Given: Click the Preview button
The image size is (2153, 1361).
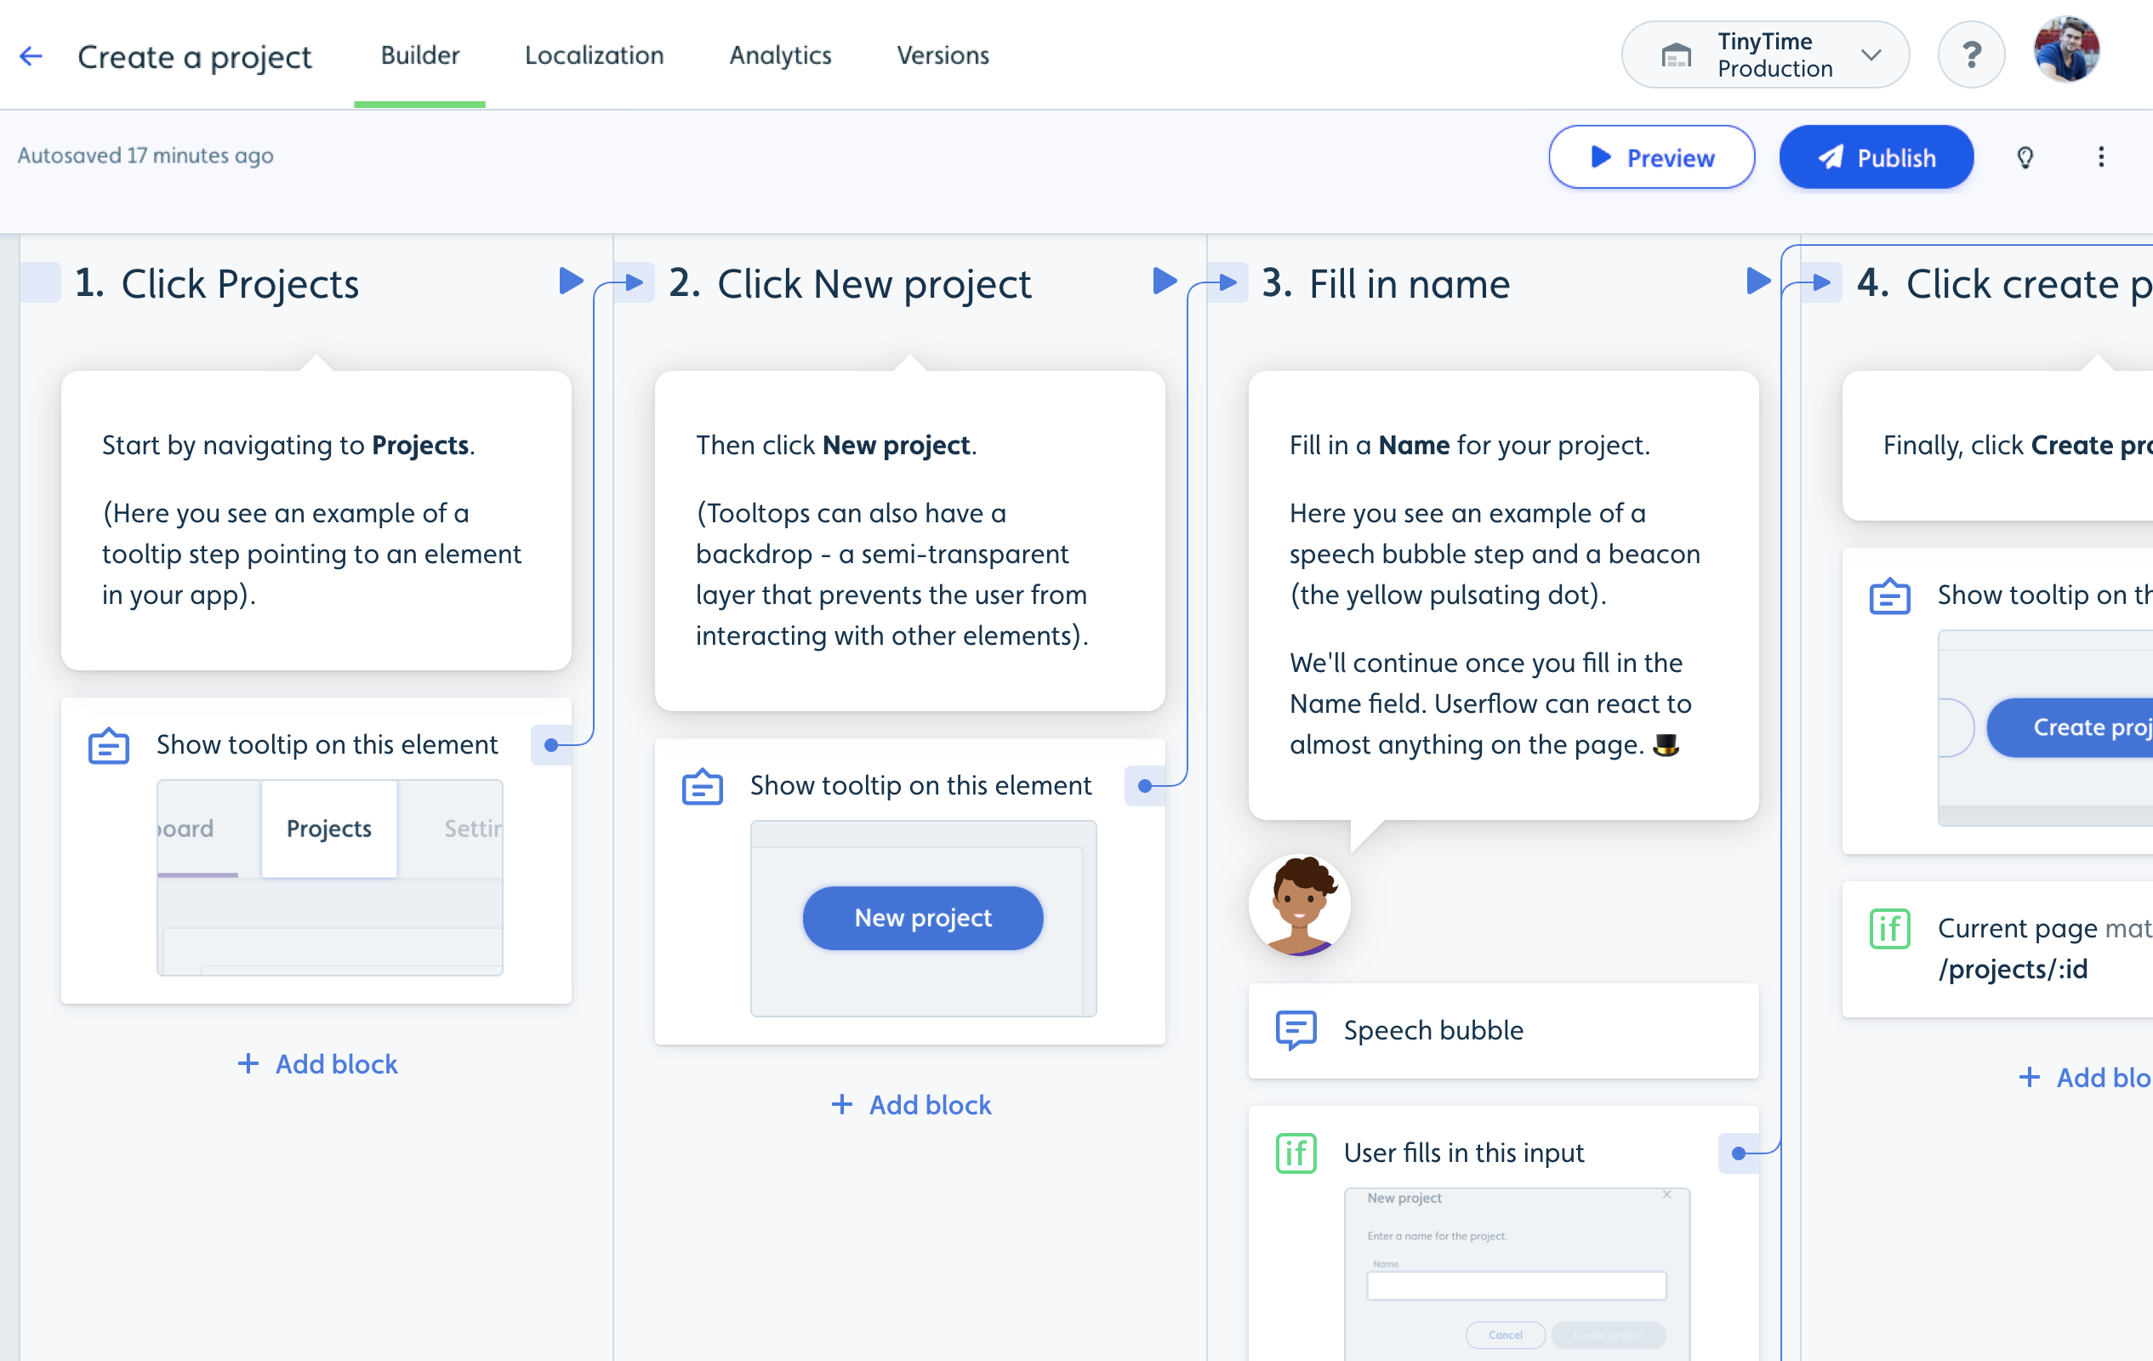Looking at the screenshot, I should click(1651, 157).
